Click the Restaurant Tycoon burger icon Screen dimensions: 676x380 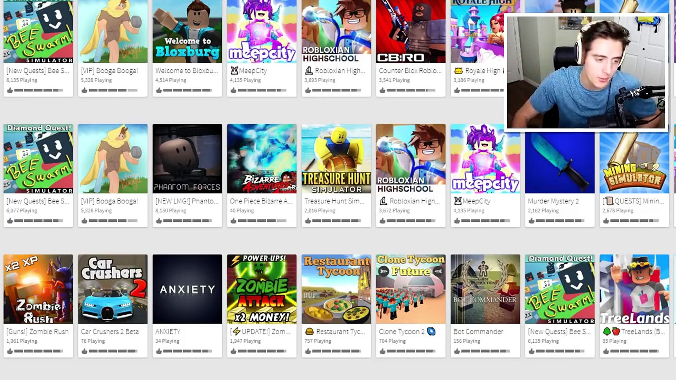(x=309, y=331)
